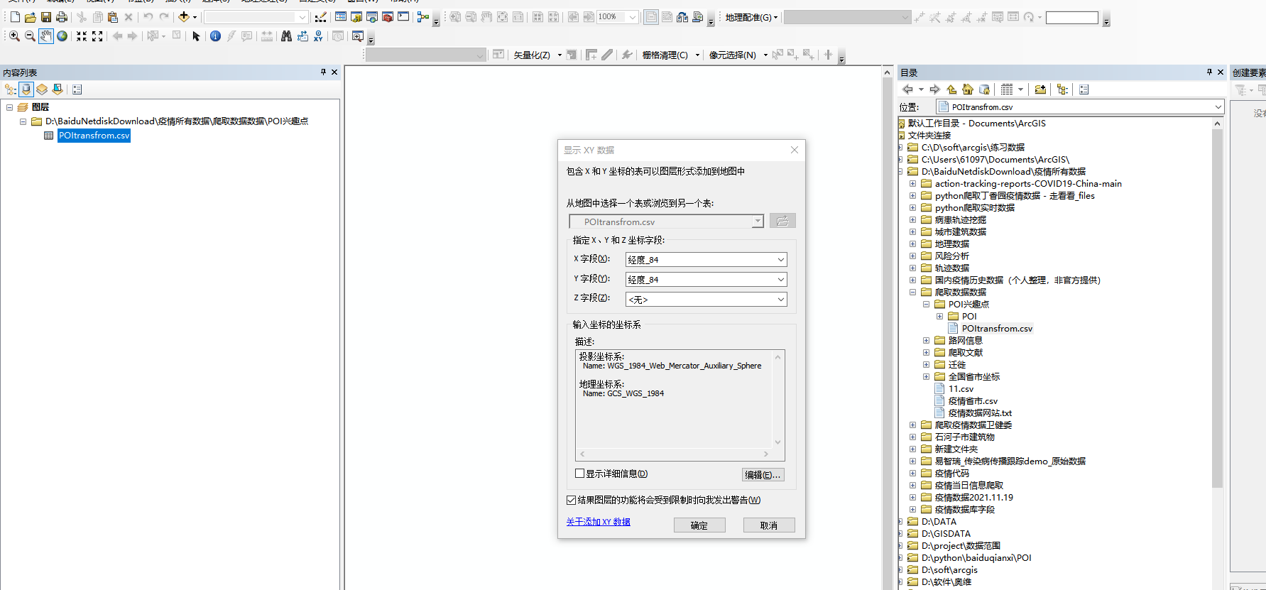Open the ArcToolbox window
Screen dimensions: 1266x590
pyautogui.click(x=388, y=17)
